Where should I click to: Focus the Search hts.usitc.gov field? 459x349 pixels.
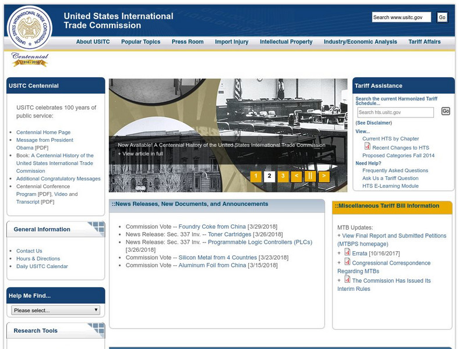click(396, 112)
